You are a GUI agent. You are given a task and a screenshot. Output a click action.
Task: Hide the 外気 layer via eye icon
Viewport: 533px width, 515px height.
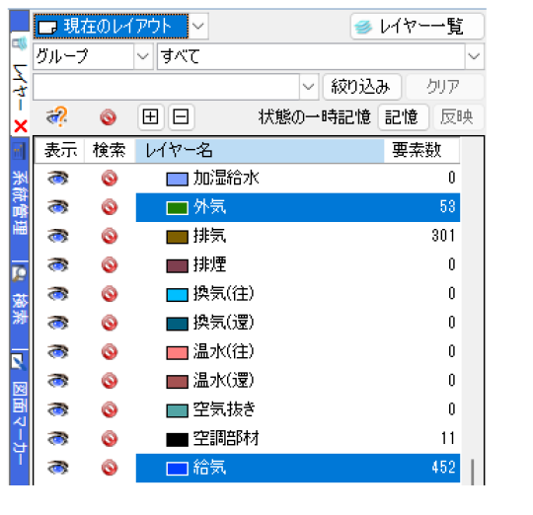[58, 207]
